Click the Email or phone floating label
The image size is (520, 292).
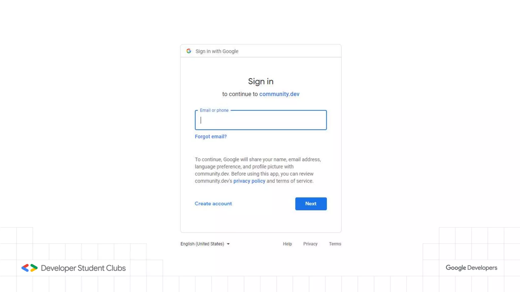point(214,110)
